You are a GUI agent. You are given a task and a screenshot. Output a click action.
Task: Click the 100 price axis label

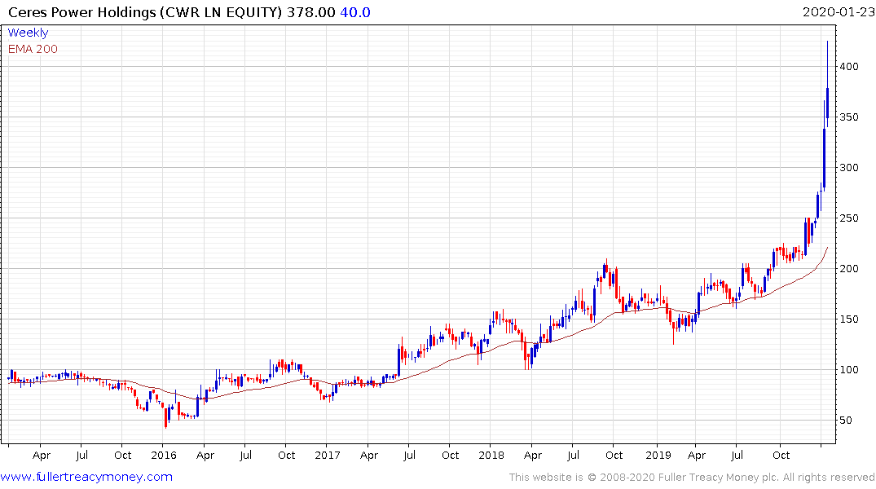[x=849, y=370]
